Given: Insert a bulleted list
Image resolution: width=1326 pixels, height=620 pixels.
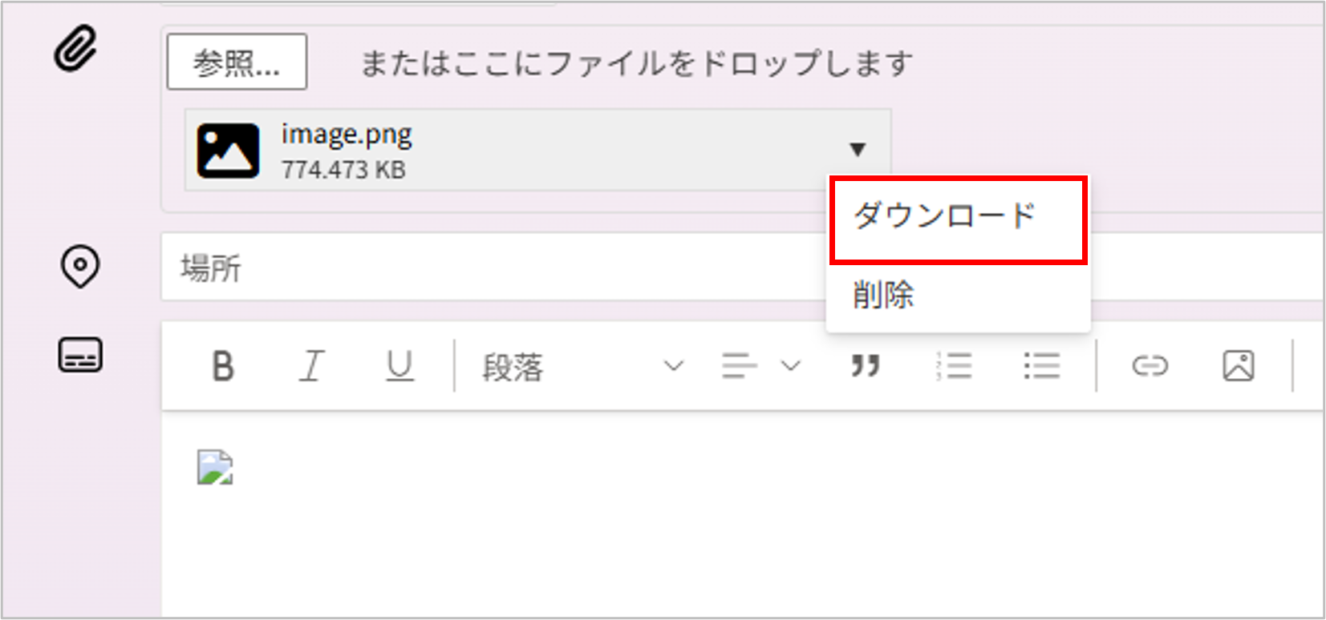Looking at the screenshot, I should (1041, 366).
